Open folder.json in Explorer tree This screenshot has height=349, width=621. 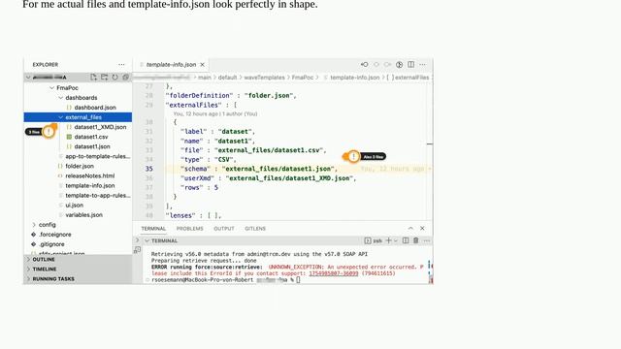80,166
